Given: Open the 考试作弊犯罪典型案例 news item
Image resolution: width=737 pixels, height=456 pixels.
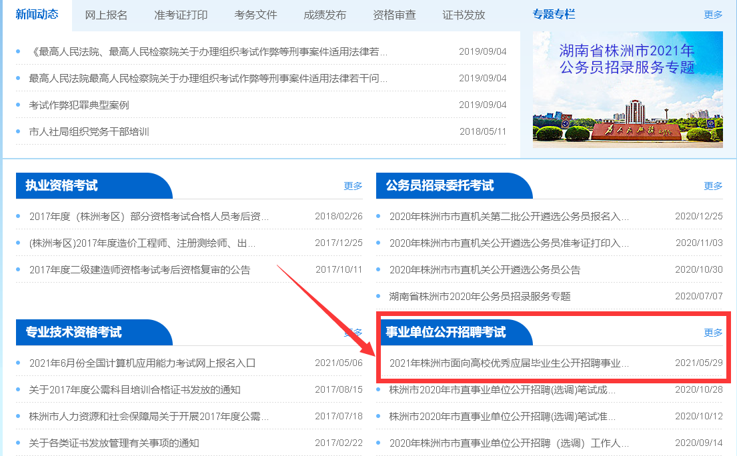Looking at the screenshot, I should [79, 105].
